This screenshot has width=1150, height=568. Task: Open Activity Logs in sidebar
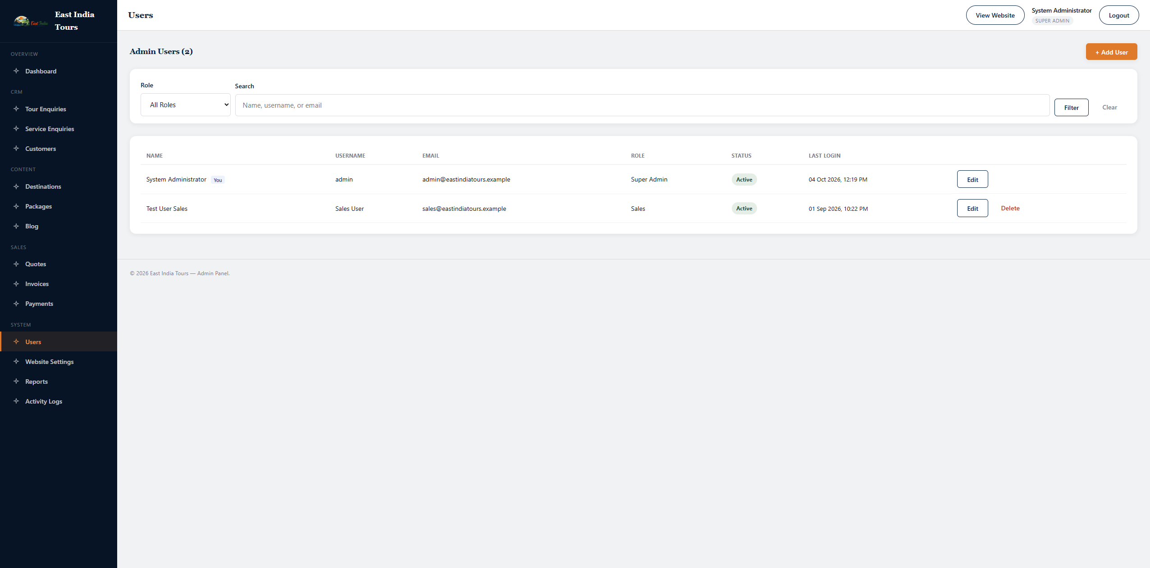59,401
